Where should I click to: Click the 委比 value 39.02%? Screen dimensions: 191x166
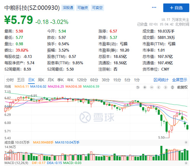click(x=22, y=50)
